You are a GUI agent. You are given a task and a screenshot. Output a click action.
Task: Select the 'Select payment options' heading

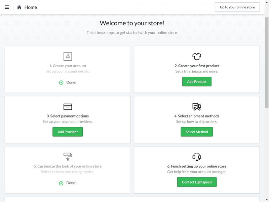[x=68, y=116]
